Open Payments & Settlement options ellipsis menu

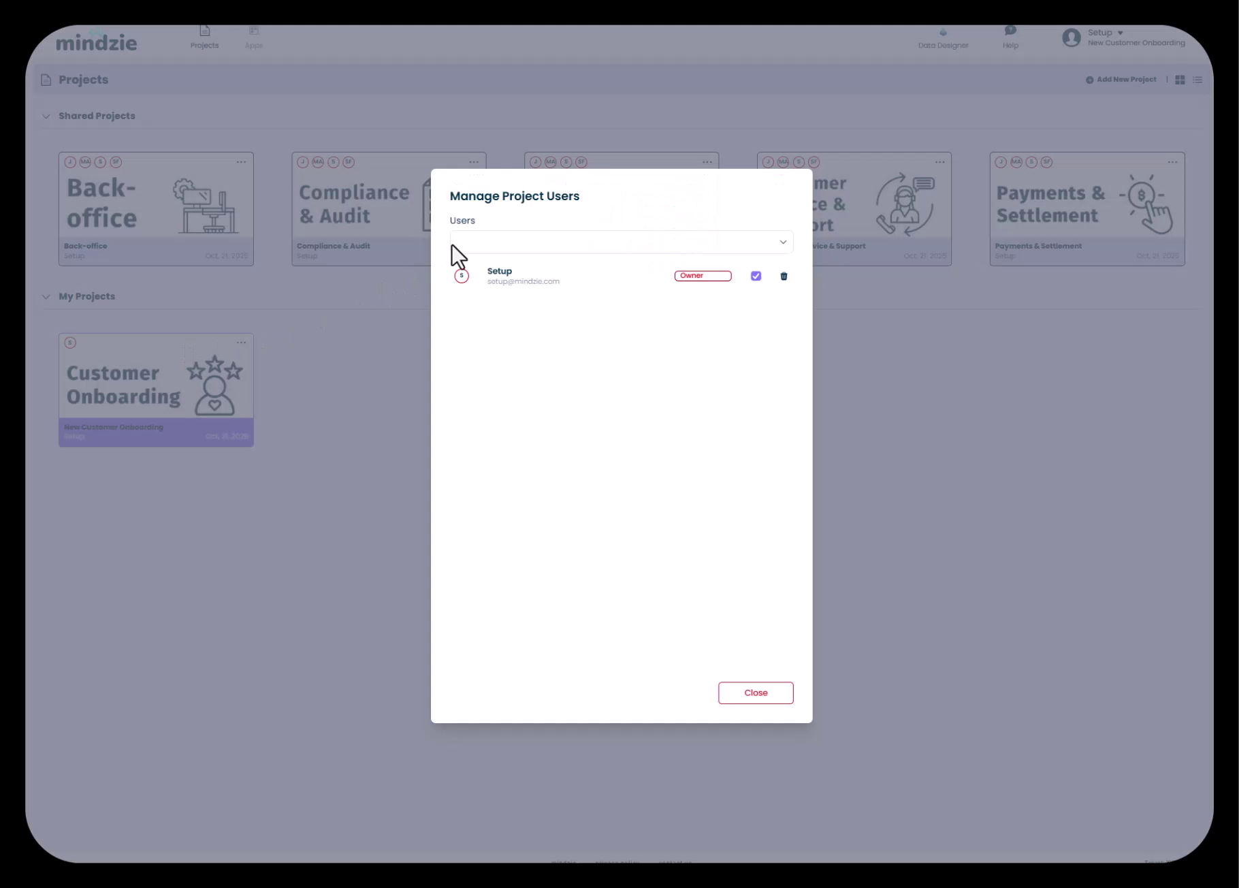point(1172,162)
